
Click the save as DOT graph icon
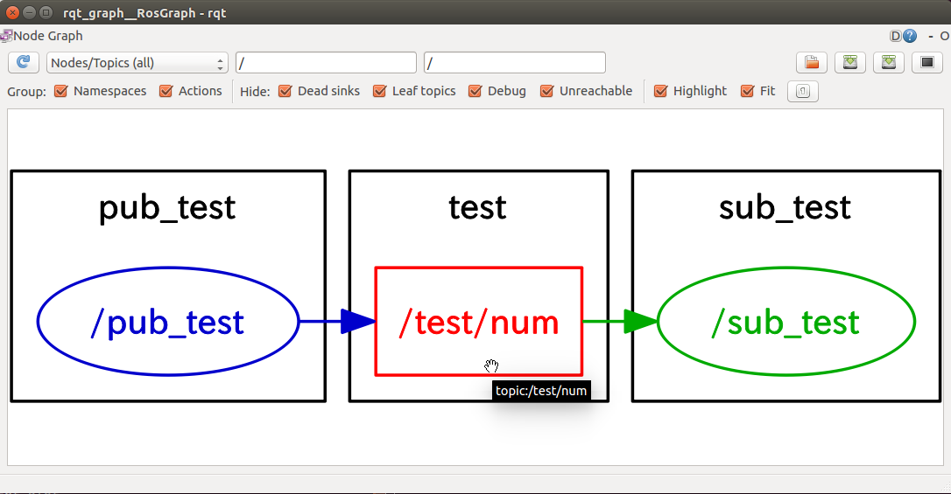(x=850, y=62)
